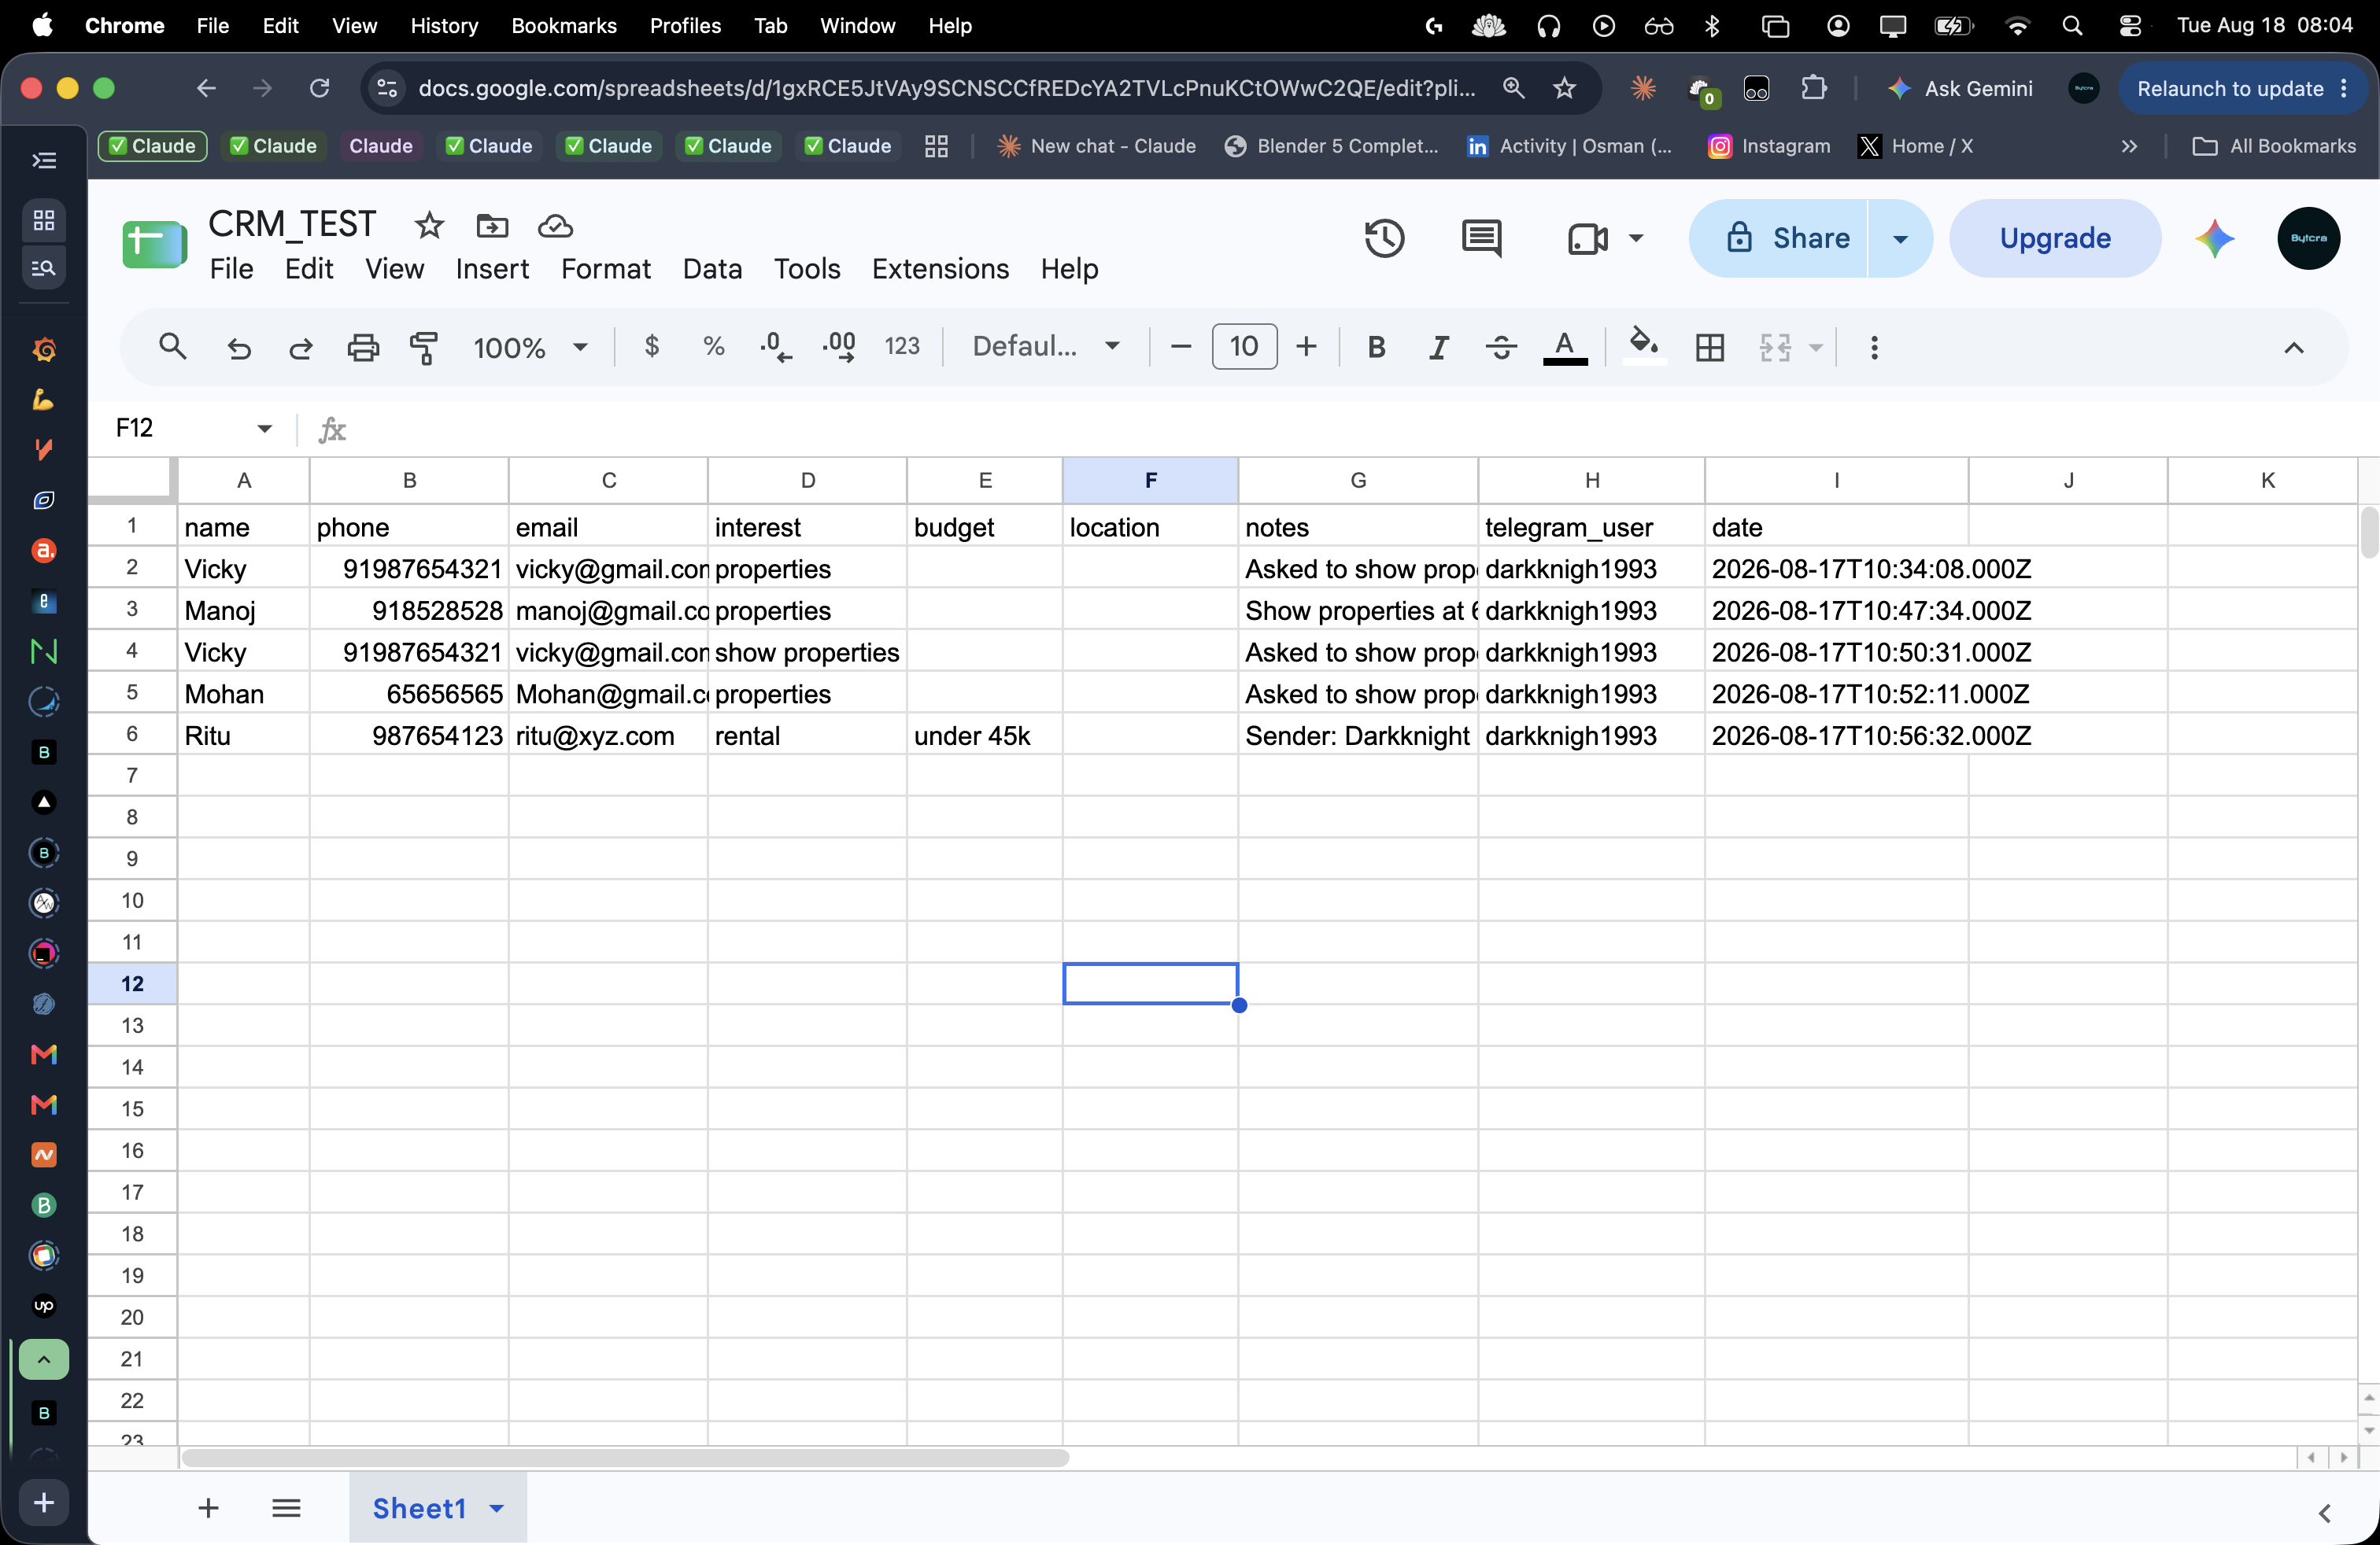Open the Insert menu
This screenshot has height=1545, width=2380.
pyautogui.click(x=492, y=269)
